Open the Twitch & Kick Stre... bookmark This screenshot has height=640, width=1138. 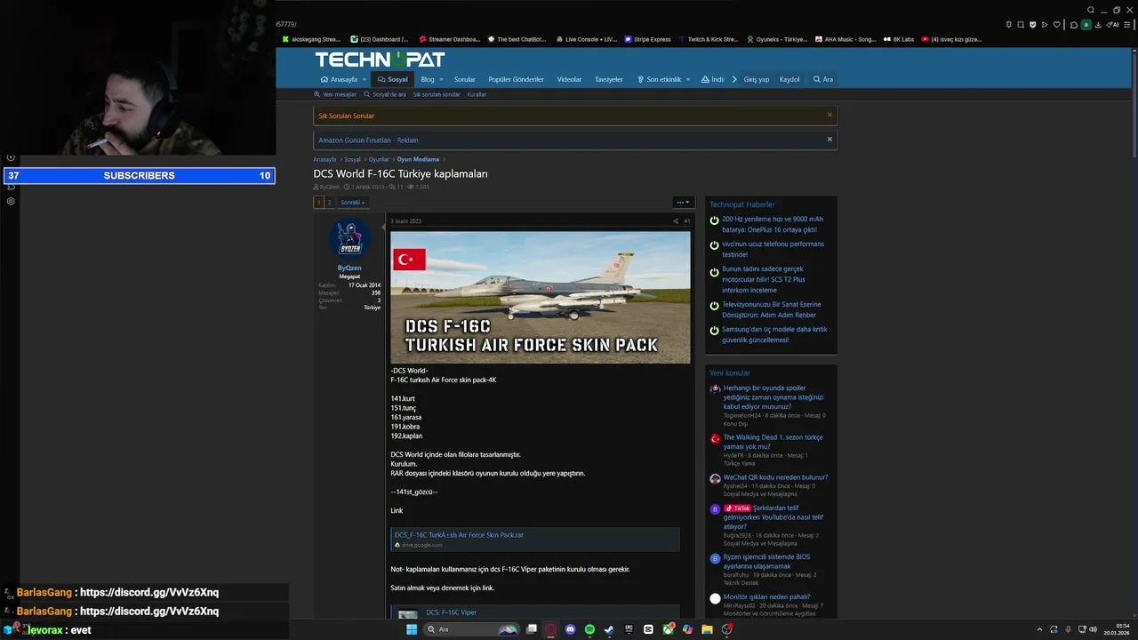pos(708,39)
